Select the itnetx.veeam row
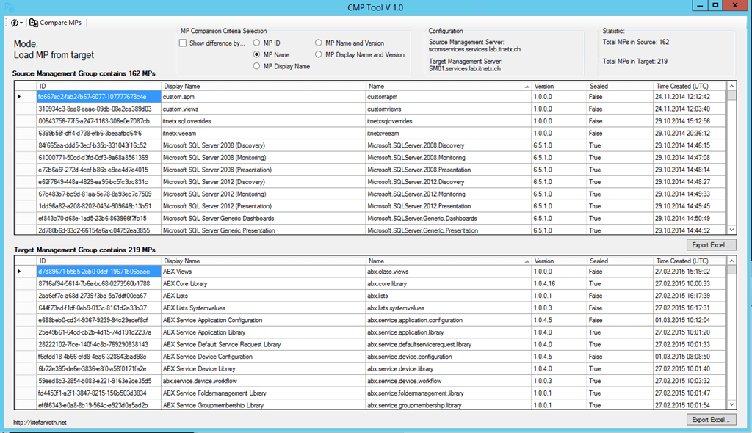 [220, 133]
